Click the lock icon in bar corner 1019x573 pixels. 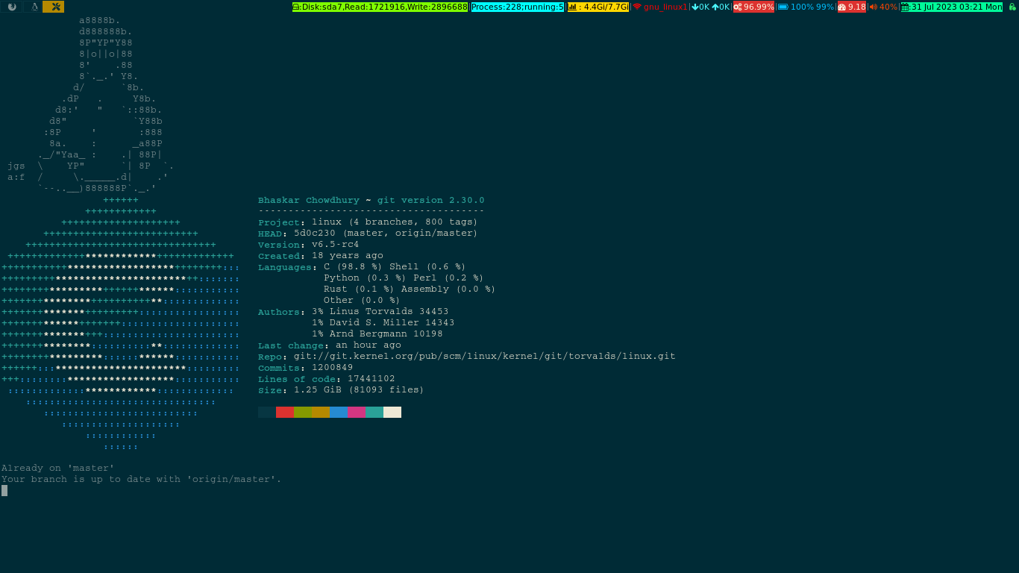[1012, 7]
